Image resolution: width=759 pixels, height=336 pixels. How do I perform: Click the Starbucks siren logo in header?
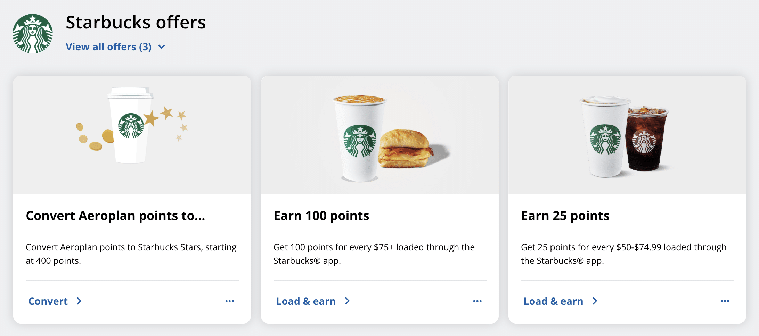[x=33, y=34]
